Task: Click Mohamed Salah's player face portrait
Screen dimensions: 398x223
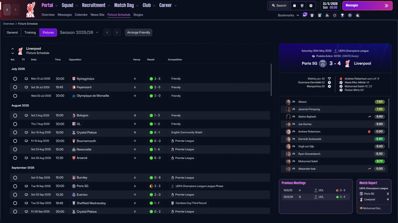Action: [x=288, y=161]
